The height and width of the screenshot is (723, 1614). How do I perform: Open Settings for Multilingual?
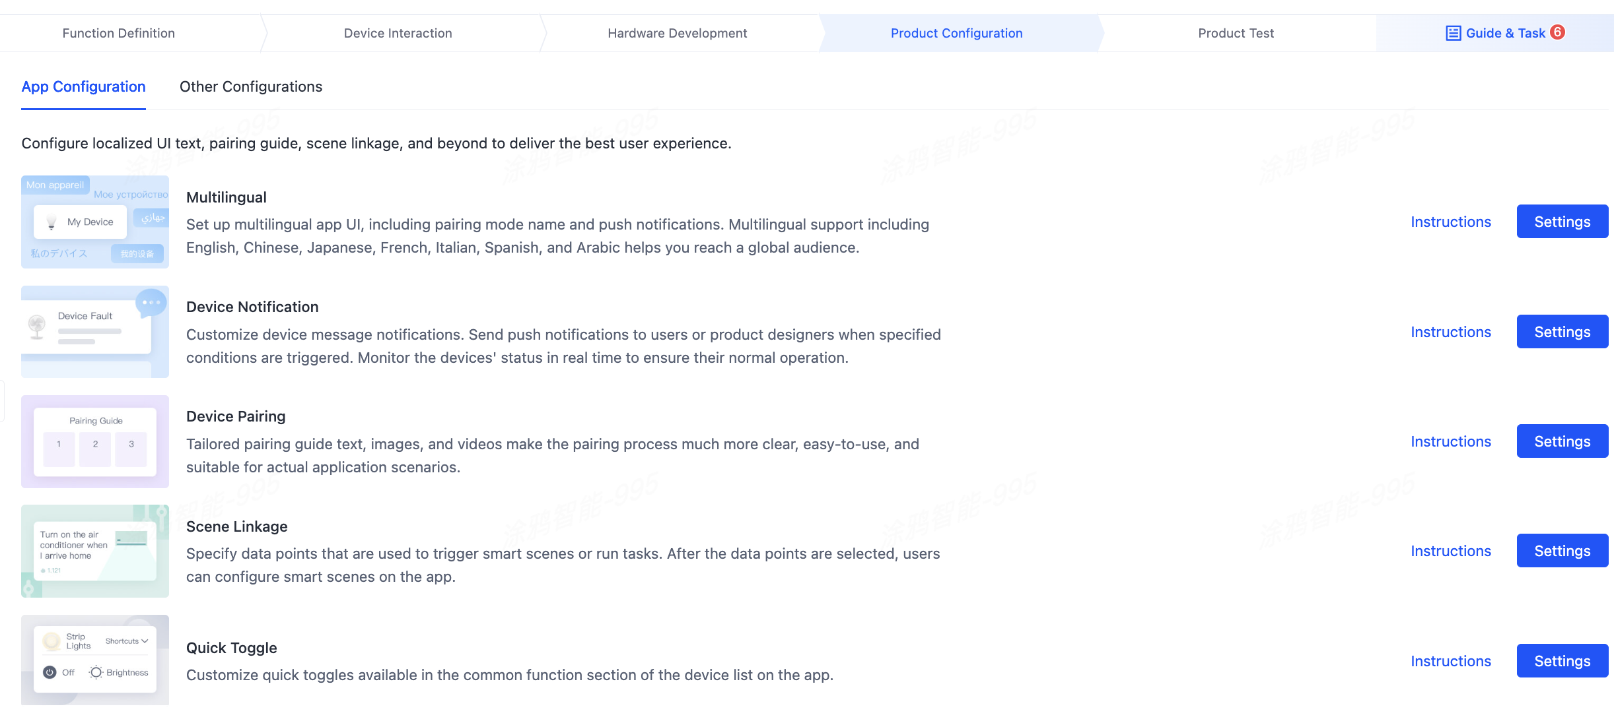pyautogui.click(x=1562, y=222)
